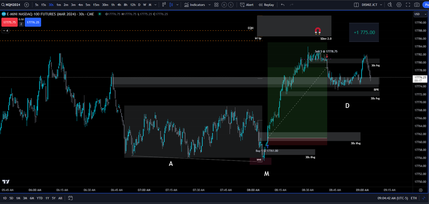Screen dimensions: 429x204
Task: Select the 4m timeframe
Action: [80, 5]
